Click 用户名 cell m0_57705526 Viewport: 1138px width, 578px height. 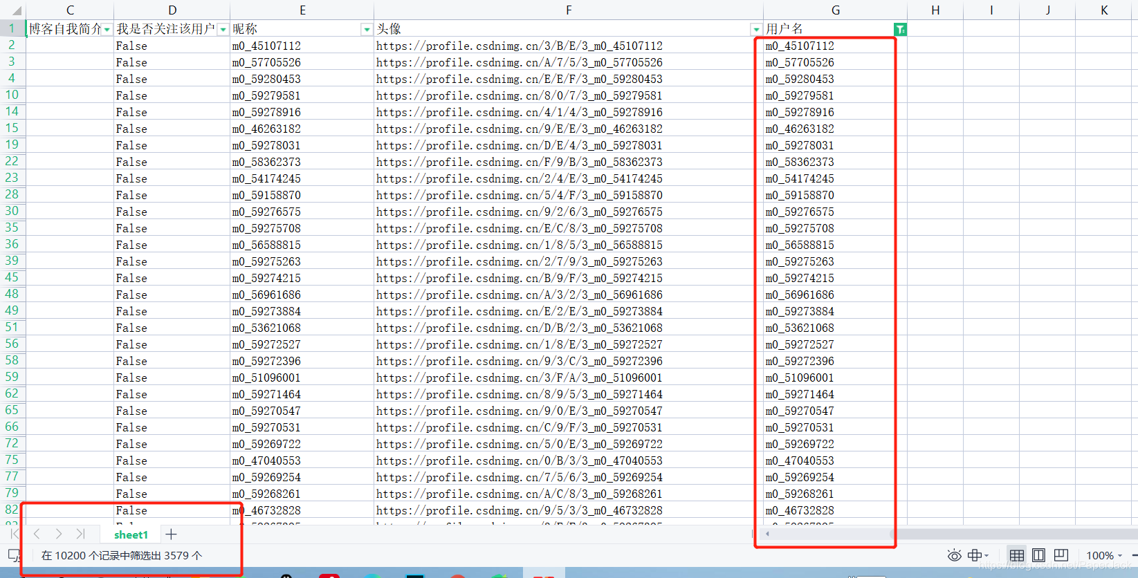(835, 62)
